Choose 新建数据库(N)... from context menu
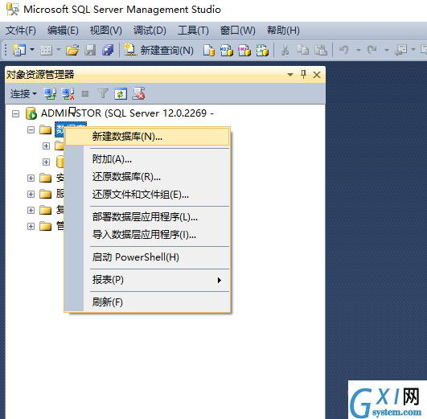This screenshot has height=419, width=427. (147, 137)
